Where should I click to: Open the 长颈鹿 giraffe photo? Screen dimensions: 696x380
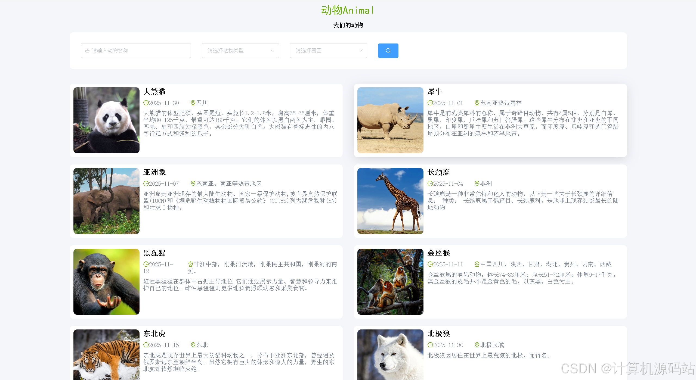[x=390, y=201]
